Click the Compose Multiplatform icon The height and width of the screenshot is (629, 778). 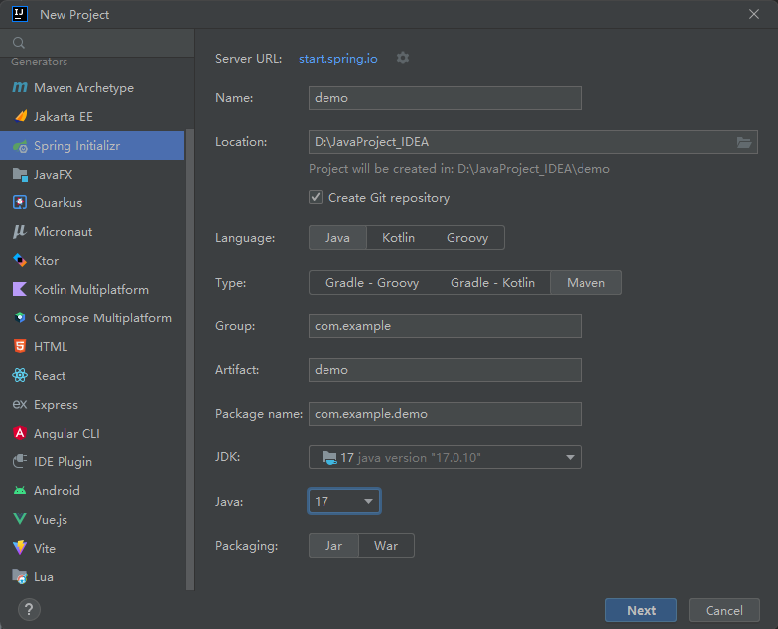(x=20, y=317)
